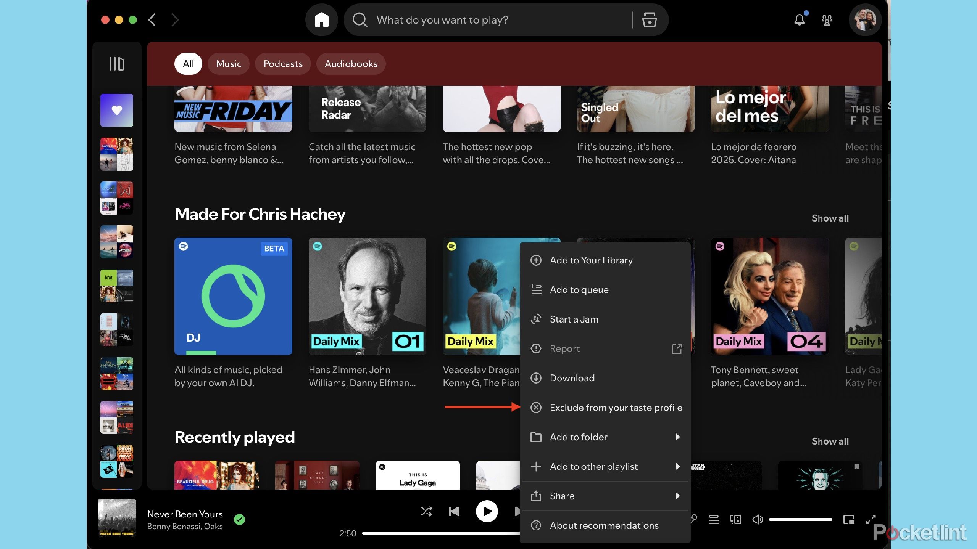Switch to the Podcasts filter
Viewport: 977px width, 549px height.
pos(283,64)
